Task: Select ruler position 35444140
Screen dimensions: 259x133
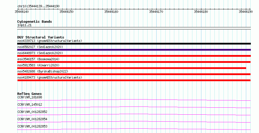Action: coord(22,12)
